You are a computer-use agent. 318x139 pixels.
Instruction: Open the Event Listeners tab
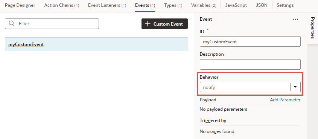107,5
